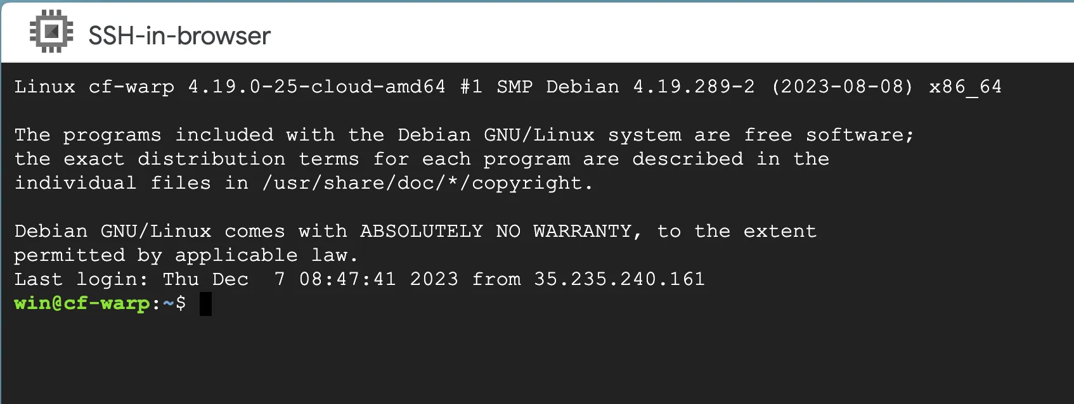This screenshot has height=404, width=1074.
Task: Click the green win@cf-warp prompt
Action: click(82, 303)
